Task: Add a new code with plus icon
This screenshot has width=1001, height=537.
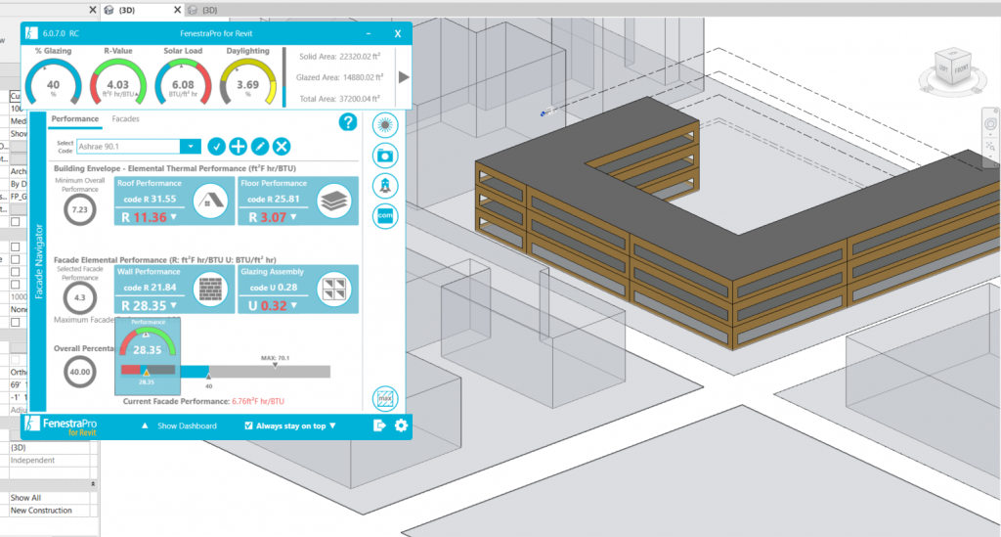Action: tap(239, 146)
